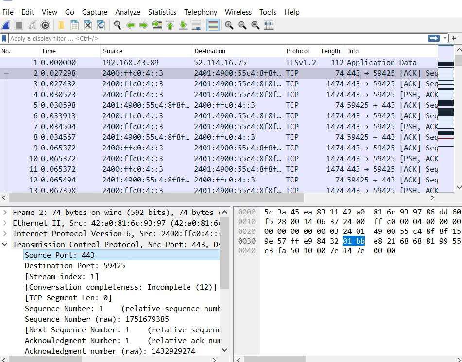Image resolution: width=462 pixels, height=362 pixels.
Task: Click the Info column header
Action: [x=392, y=51]
